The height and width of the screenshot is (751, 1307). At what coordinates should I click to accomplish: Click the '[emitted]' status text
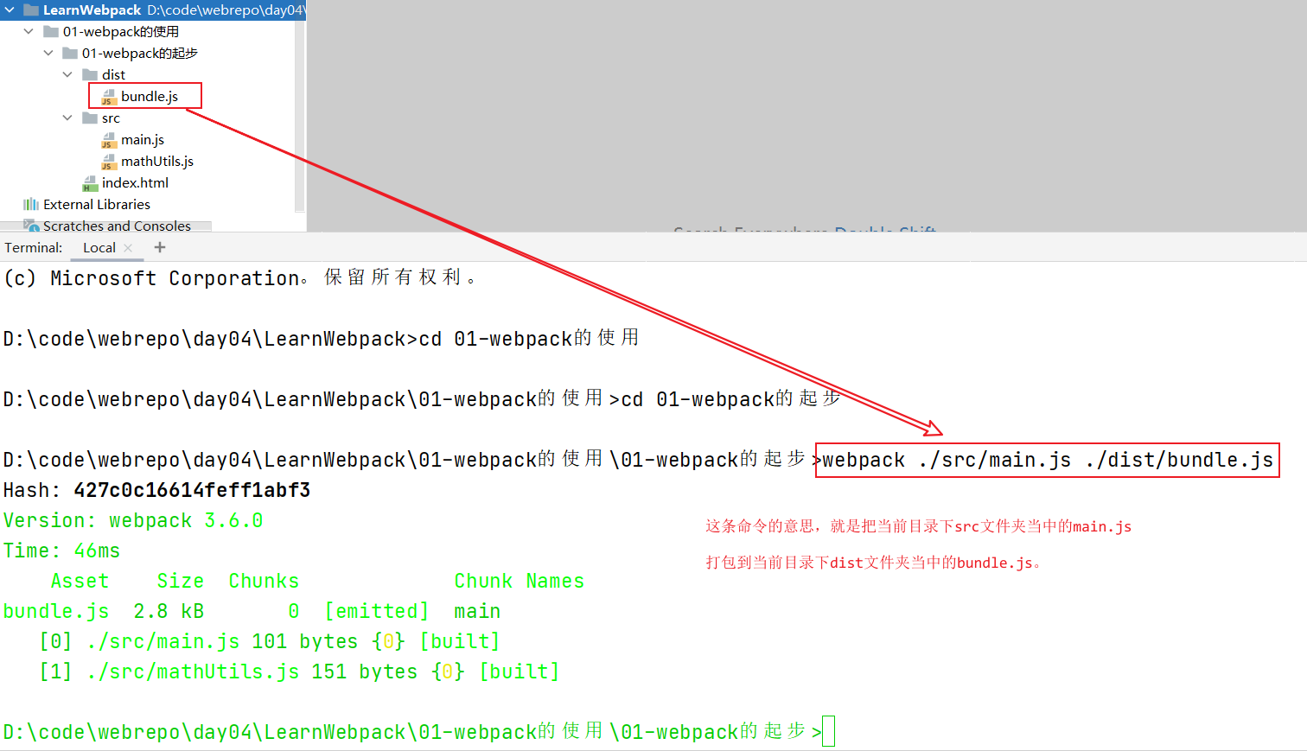(376, 611)
